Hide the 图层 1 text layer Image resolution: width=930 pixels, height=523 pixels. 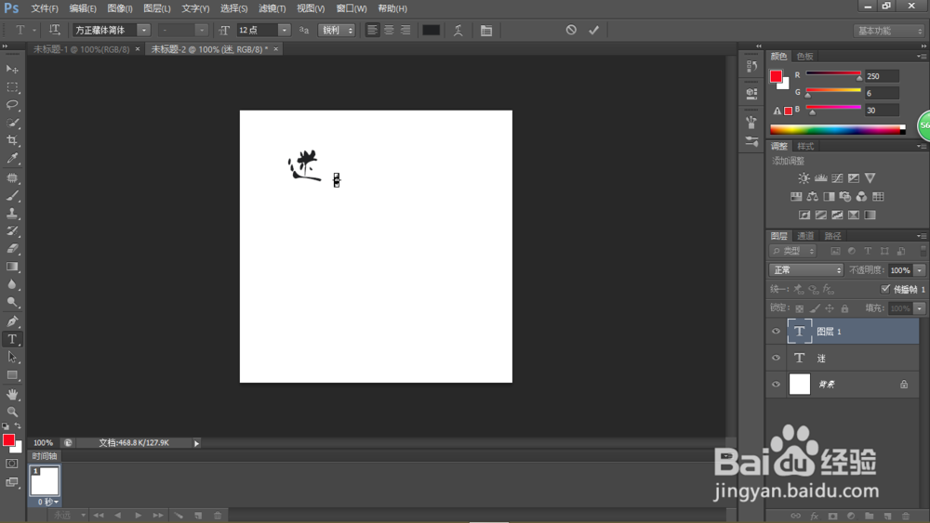pyautogui.click(x=776, y=331)
